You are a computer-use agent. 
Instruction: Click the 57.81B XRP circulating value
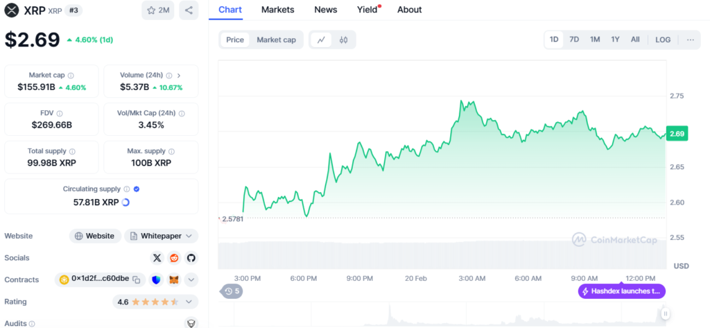click(x=96, y=202)
